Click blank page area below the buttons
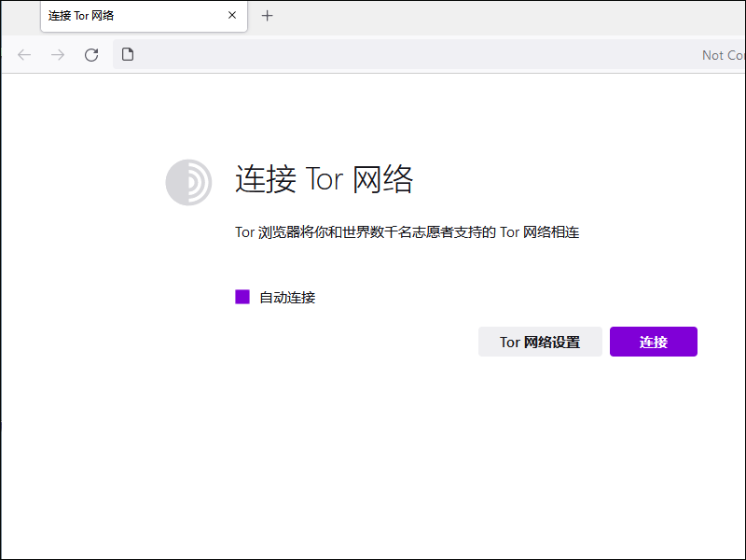Viewport: 746px width, 560px height. coord(420,448)
